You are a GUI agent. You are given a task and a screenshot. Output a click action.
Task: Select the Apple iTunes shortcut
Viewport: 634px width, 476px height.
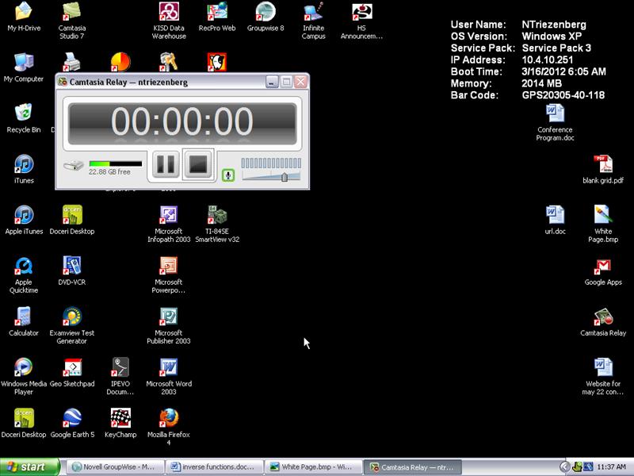(x=24, y=221)
